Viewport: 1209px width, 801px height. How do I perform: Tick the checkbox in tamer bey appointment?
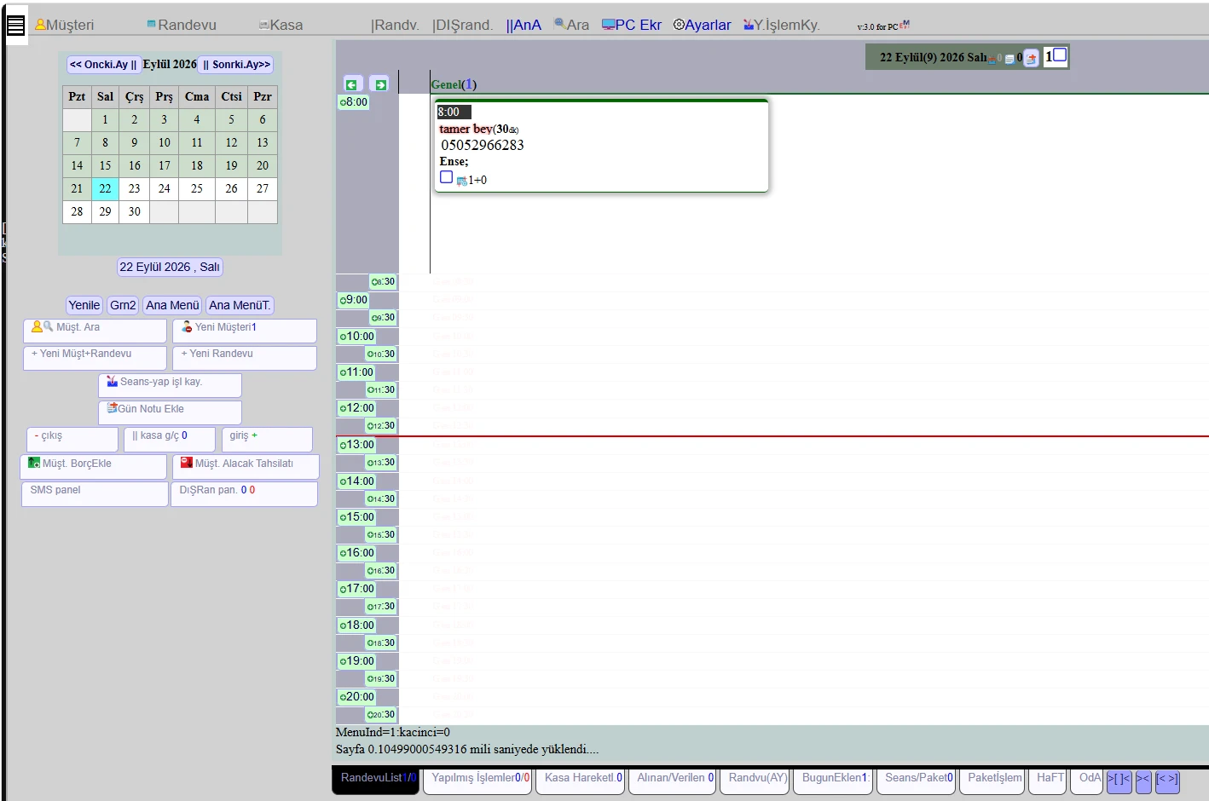click(x=446, y=177)
